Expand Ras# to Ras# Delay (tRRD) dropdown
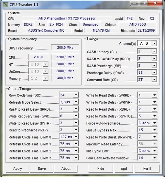 (69, 109)
